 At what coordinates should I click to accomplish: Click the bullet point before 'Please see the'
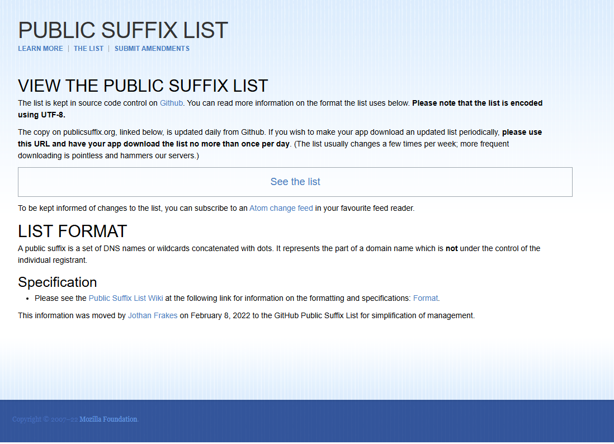click(28, 299)
